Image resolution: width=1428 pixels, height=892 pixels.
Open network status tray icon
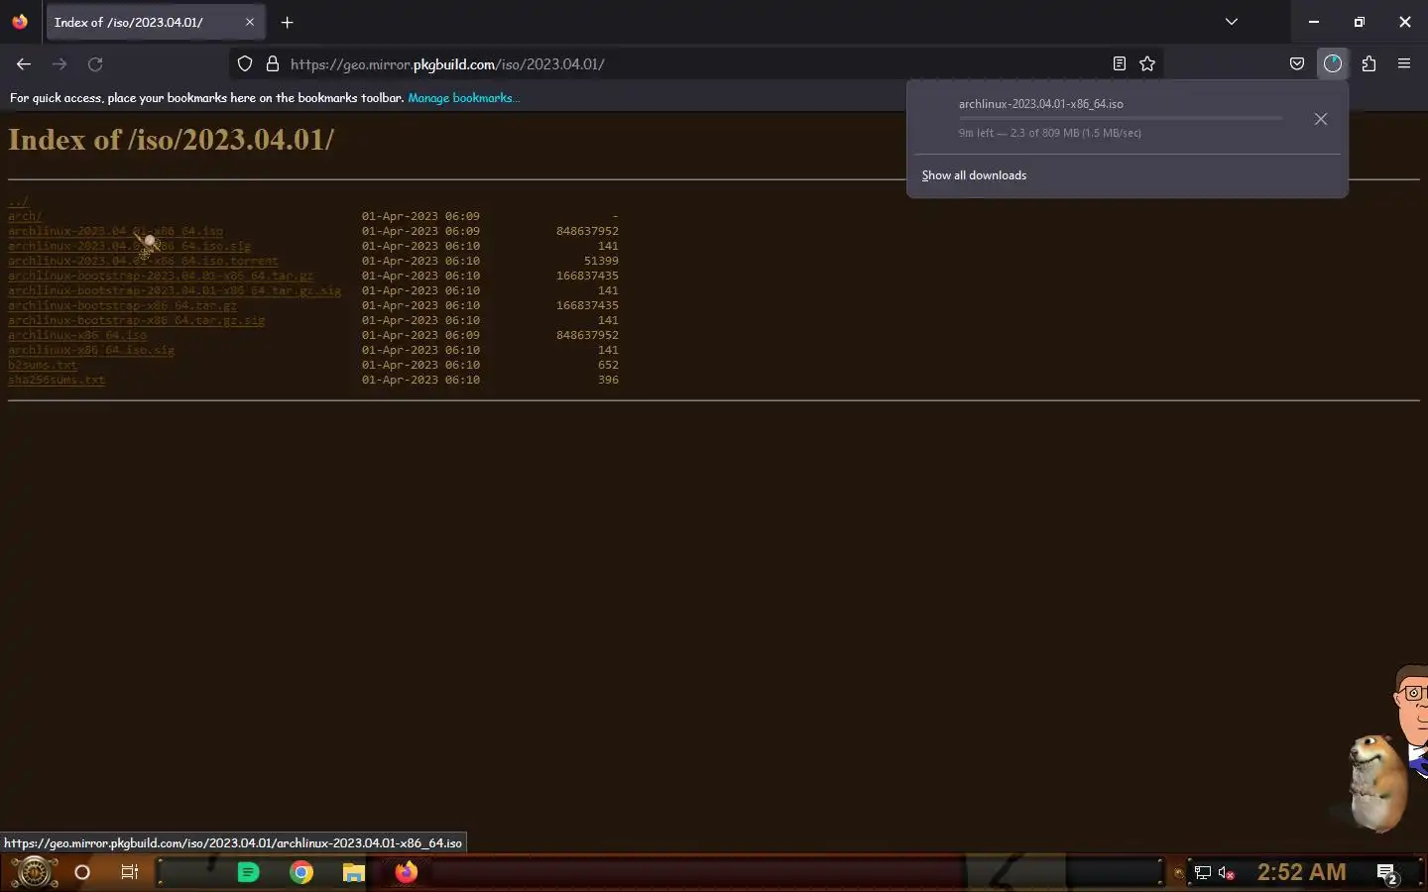tap(1203, 873)
